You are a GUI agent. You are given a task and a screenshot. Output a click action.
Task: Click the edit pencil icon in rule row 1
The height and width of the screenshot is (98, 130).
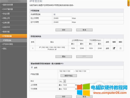pos(114,48)
